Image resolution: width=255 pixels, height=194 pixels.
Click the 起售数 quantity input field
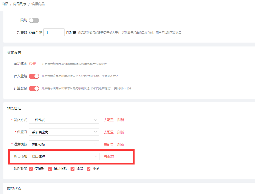(54, 32)
